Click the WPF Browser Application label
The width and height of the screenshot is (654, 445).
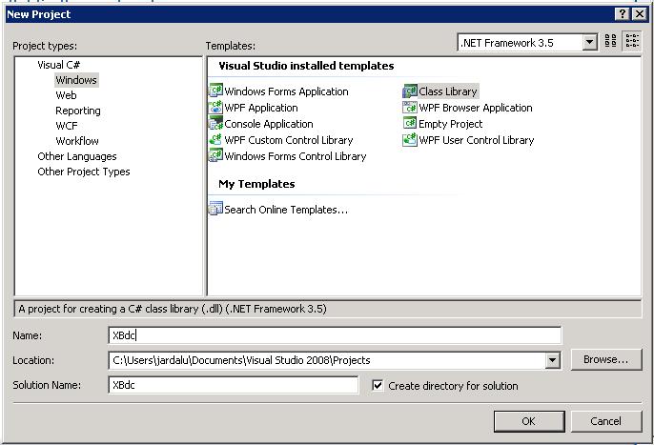(x=476, y=108)
